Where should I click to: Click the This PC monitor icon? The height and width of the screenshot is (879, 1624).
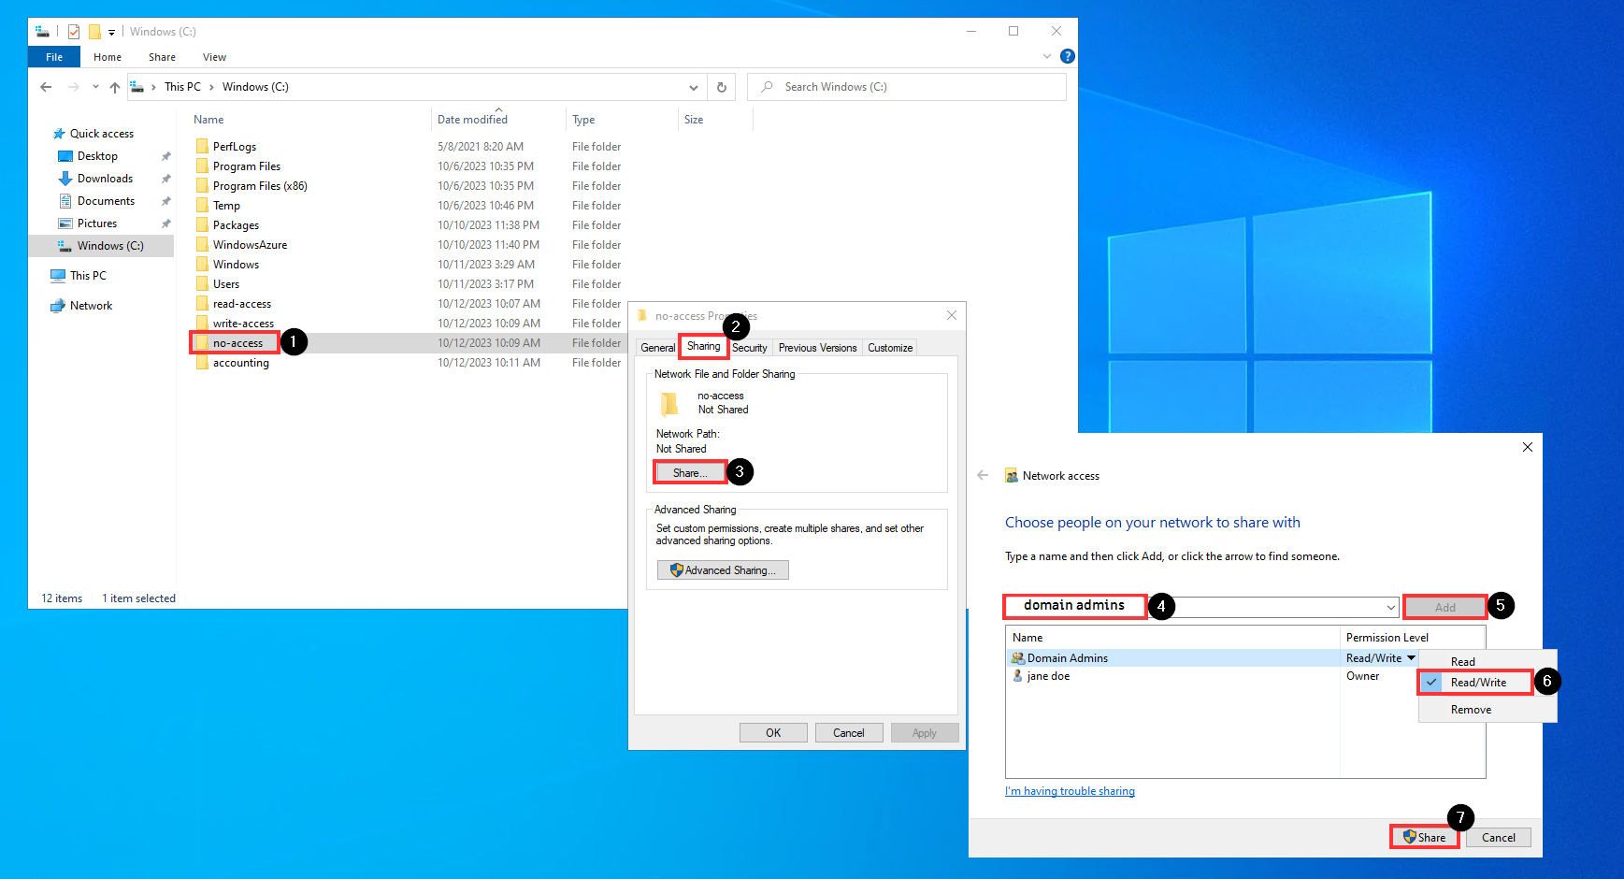pyautogui.click(x=58, y=276)
